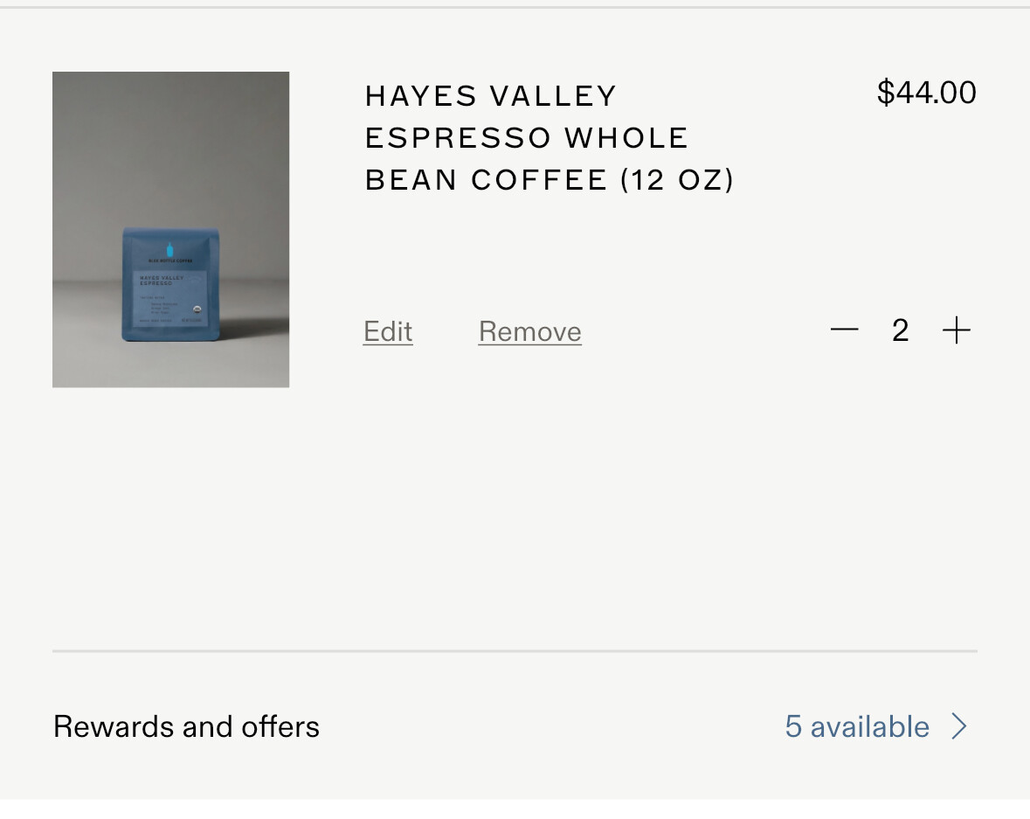1030x819 pixels.
Task: Click the organic seal on the coffee bag
Action: (198, 309)
